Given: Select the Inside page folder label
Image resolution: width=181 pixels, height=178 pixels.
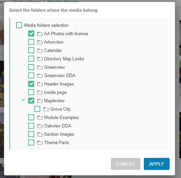Looking at the screenshot, I should [x=55, y=92].
